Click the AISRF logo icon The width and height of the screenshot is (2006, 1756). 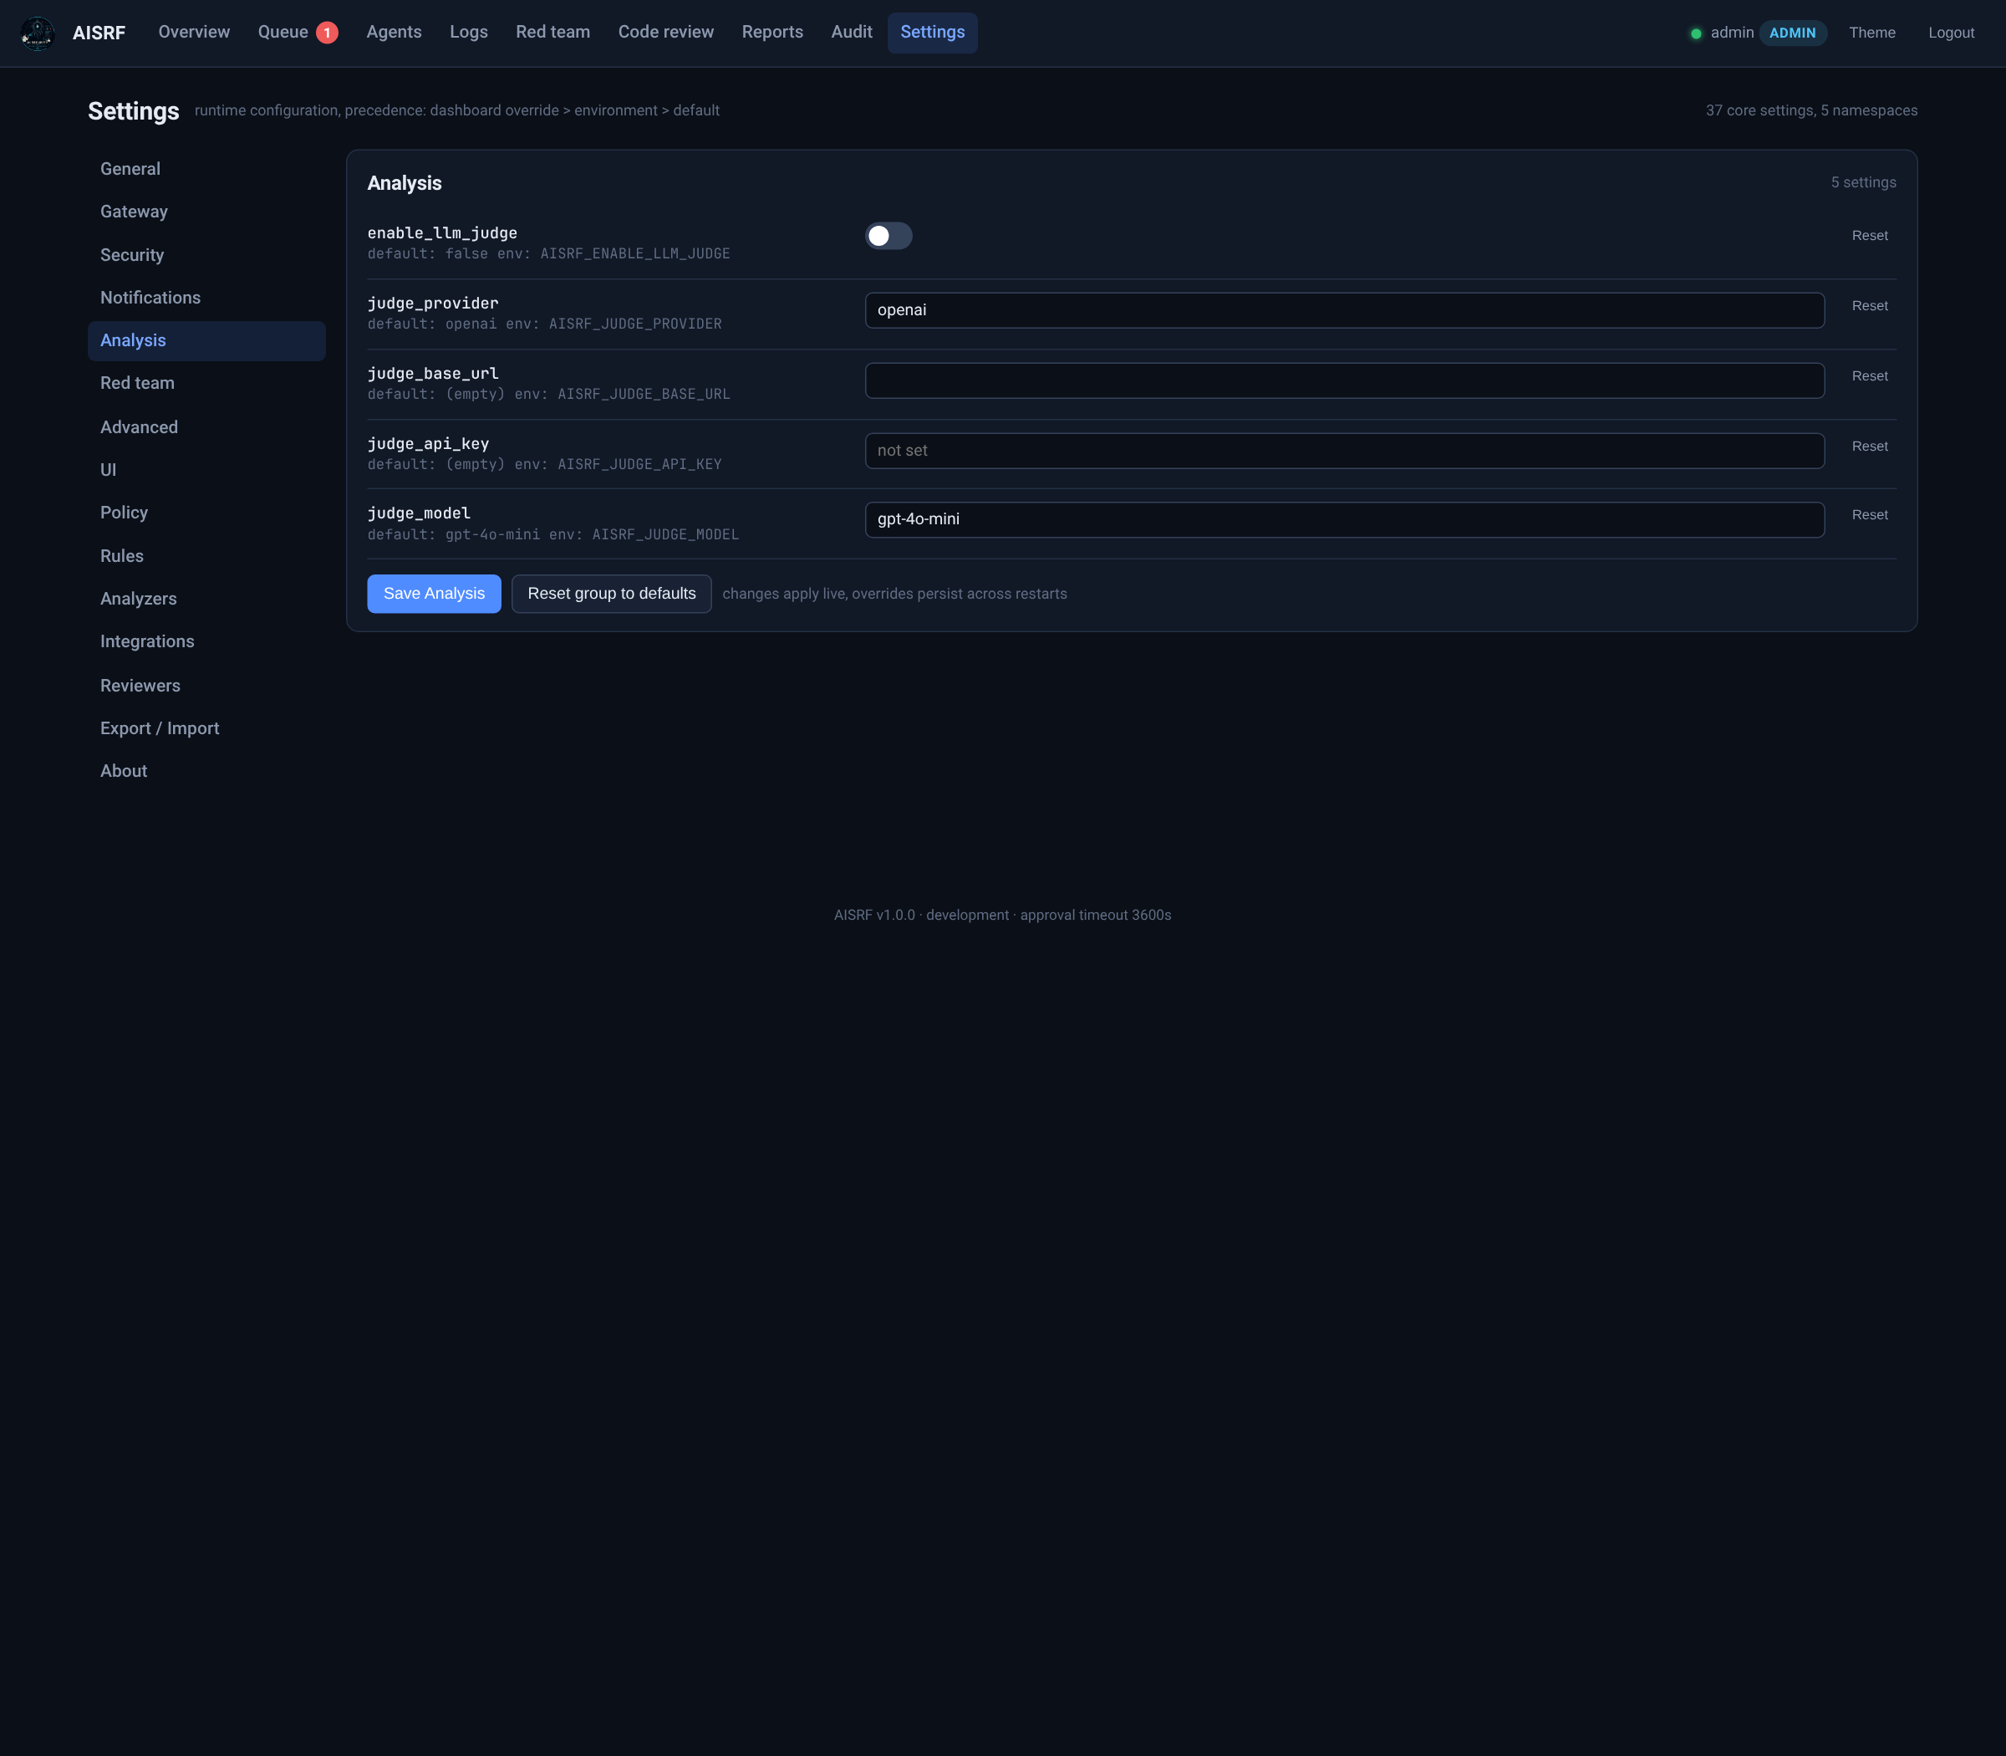(x=38, y=33)
